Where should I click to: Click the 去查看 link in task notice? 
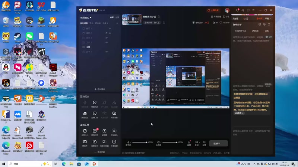click(239, 113)
